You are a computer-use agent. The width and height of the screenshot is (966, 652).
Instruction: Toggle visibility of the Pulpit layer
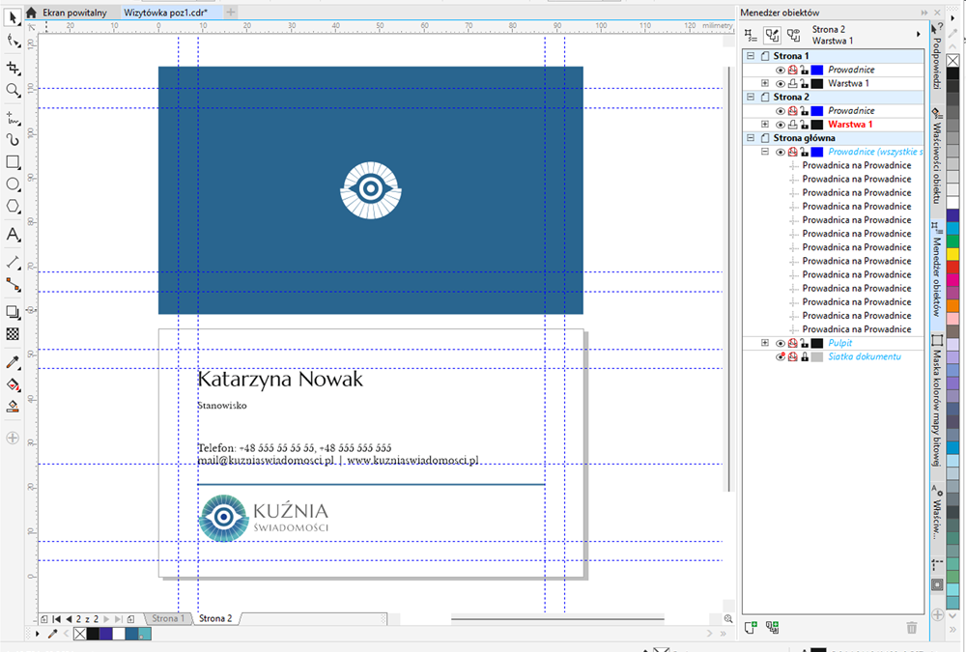click(x=781, y=343)
